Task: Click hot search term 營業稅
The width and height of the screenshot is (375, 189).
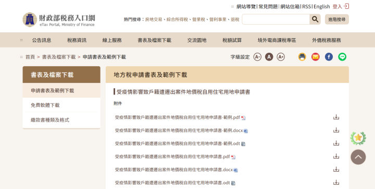Action: (x=198, y=19)
